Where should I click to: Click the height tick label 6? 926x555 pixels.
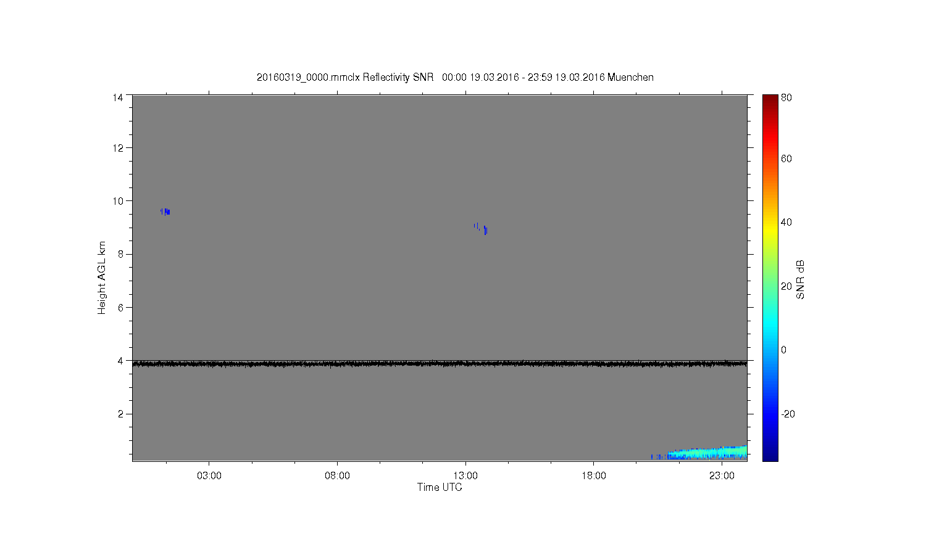[121, 308]
